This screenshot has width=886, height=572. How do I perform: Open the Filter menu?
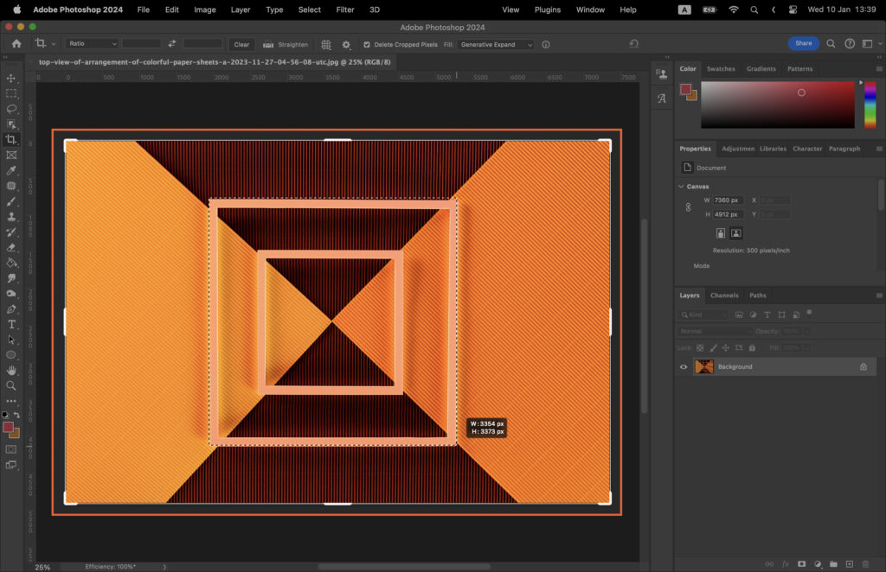point(345,10)
